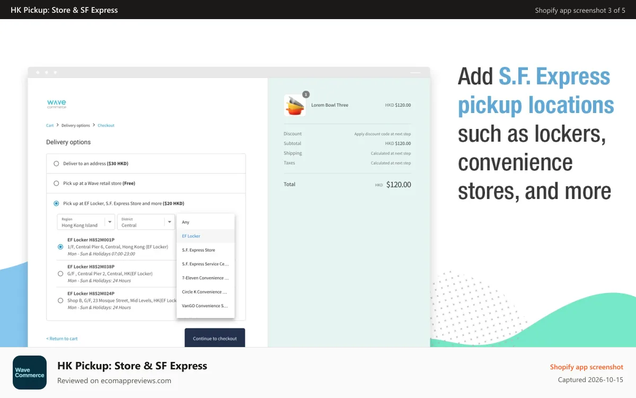This screenshot has height=398, width=636.
Task: Click Continue to checkout button
Action: tap(215, 338)
